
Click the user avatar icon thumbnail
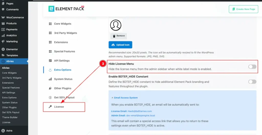click(x=116, y=25)
